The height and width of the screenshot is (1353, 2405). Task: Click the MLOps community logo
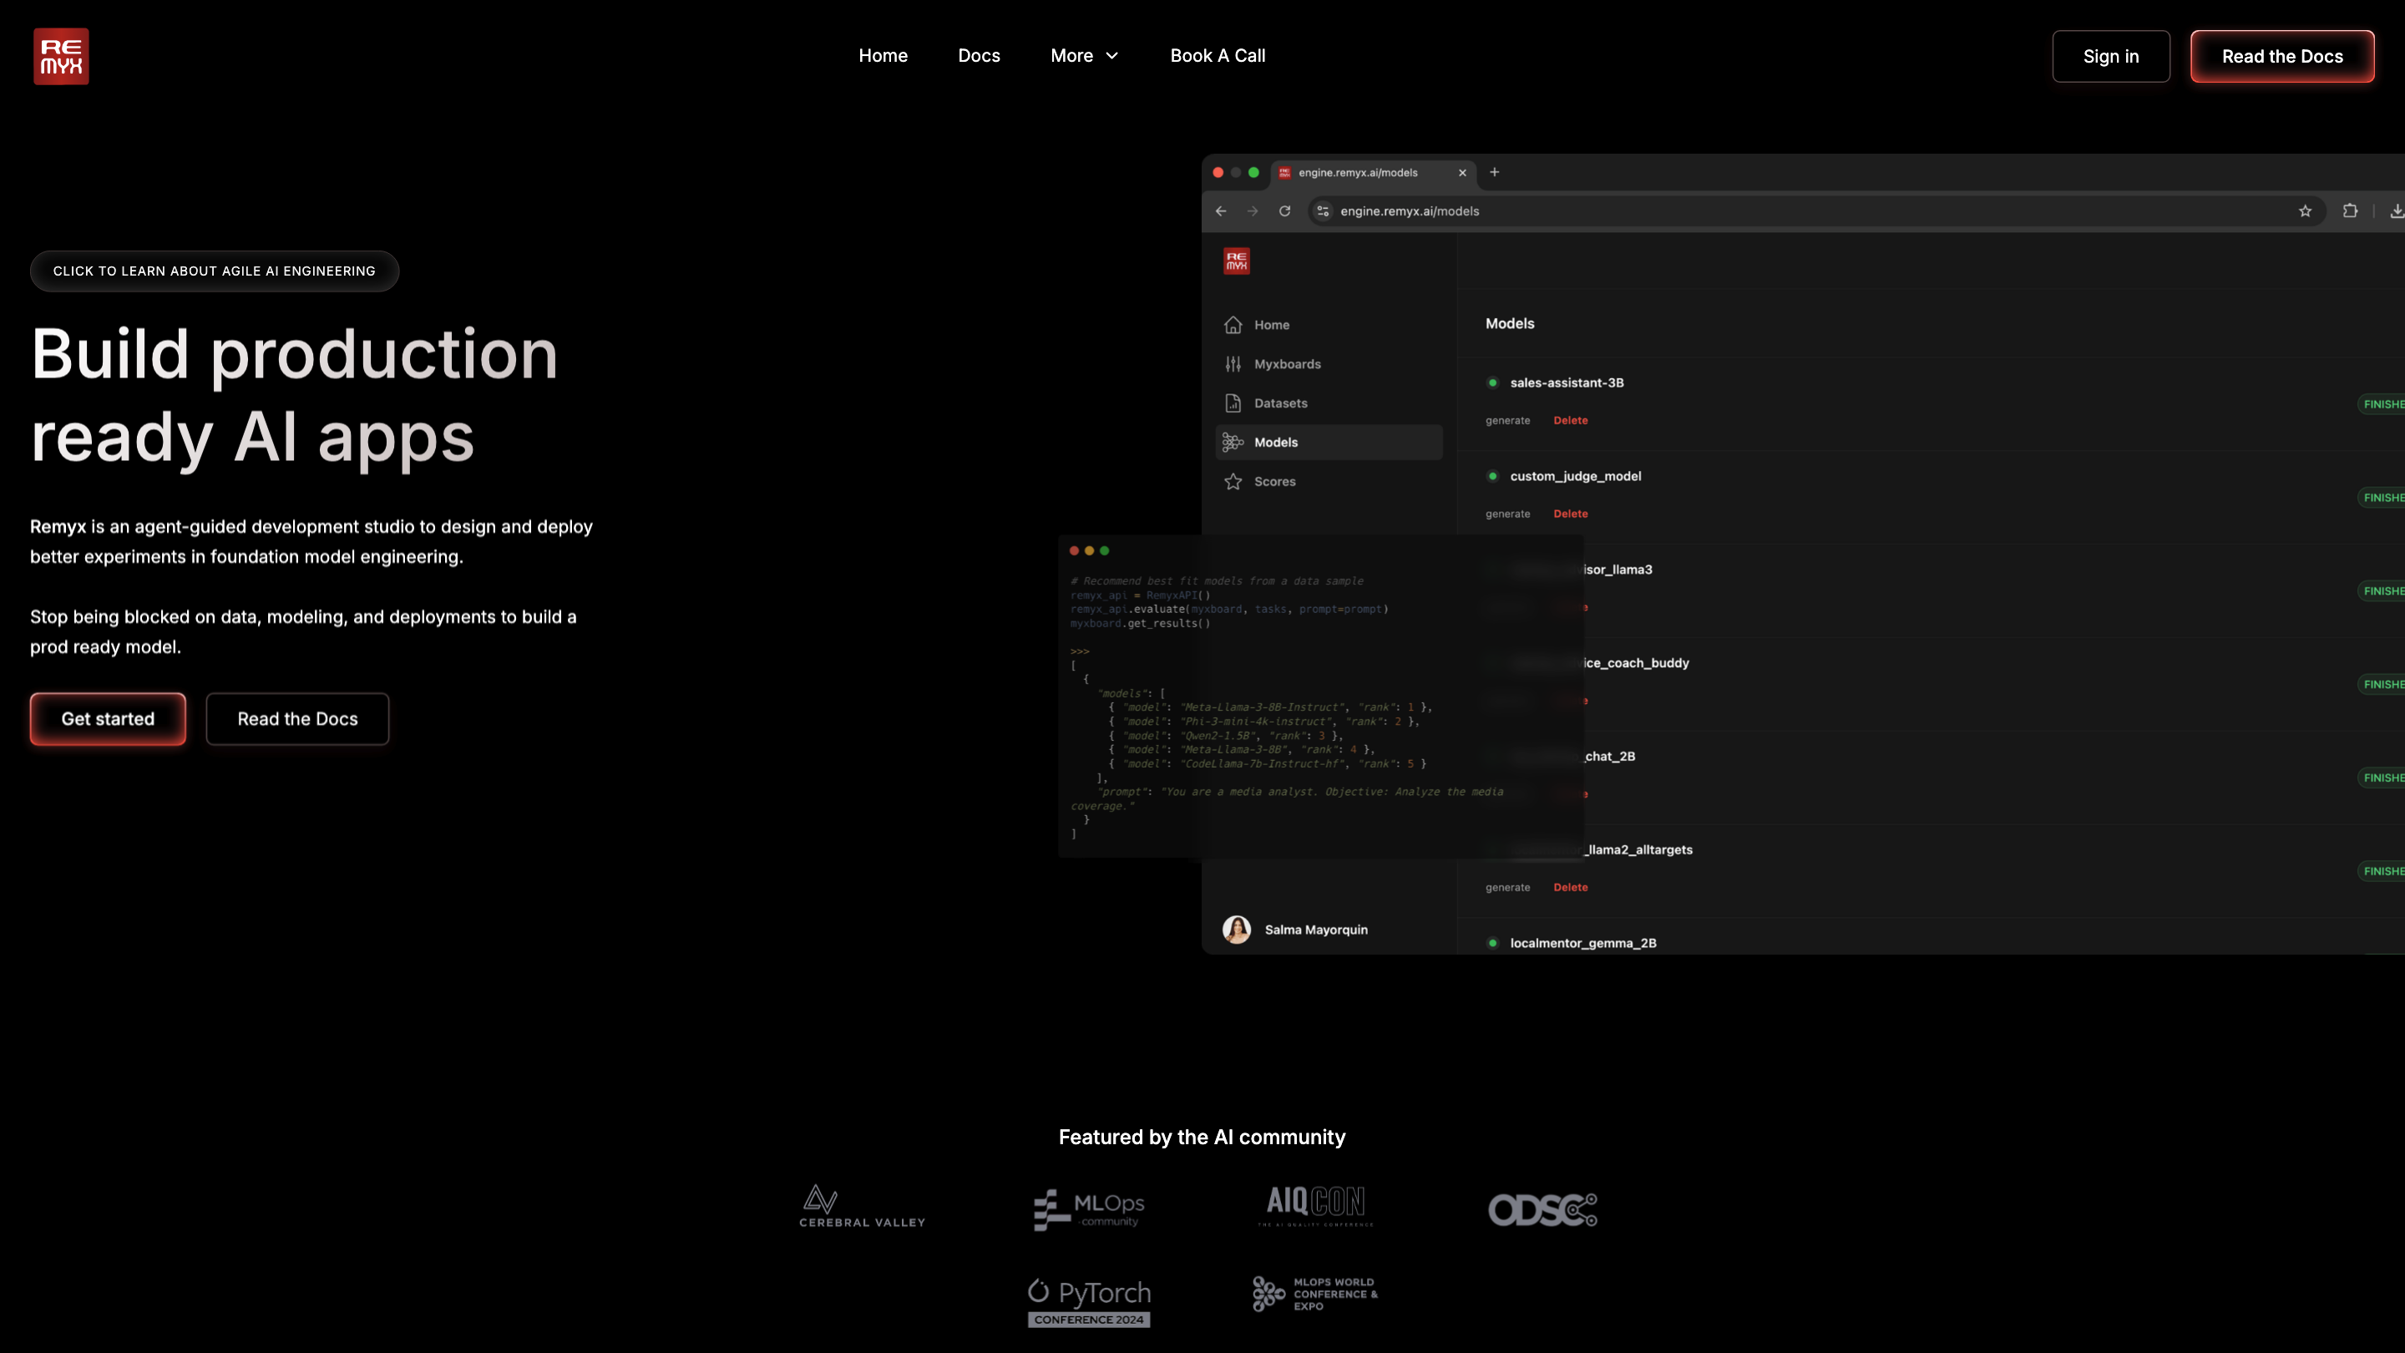1089,1209
